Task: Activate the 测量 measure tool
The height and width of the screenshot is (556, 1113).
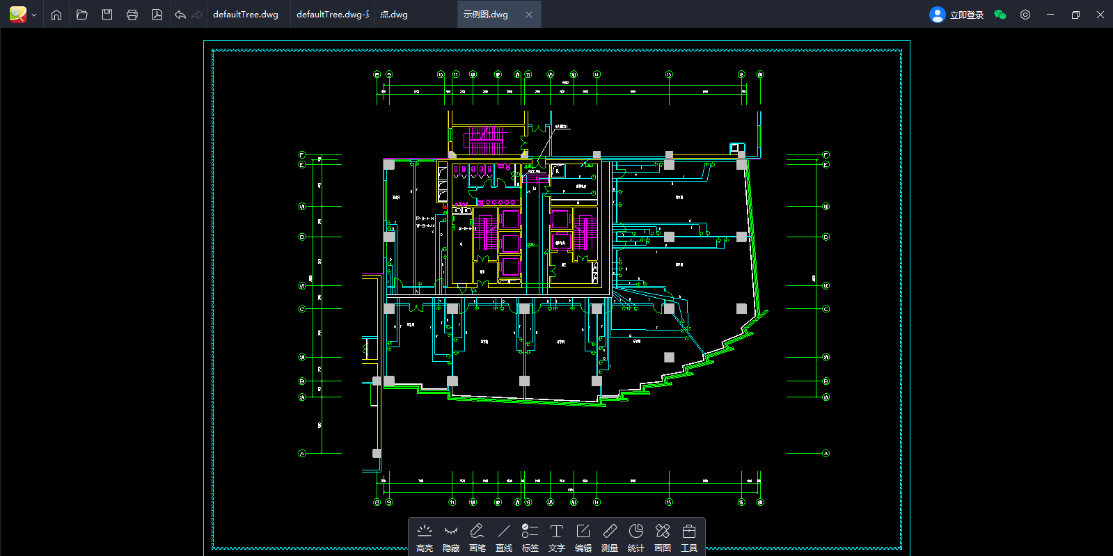Action: pos(610,538)
